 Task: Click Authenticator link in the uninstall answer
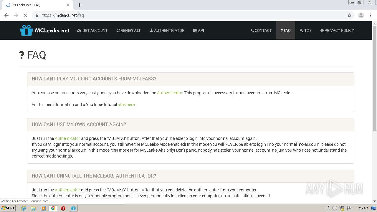click(x=67, y=190)
